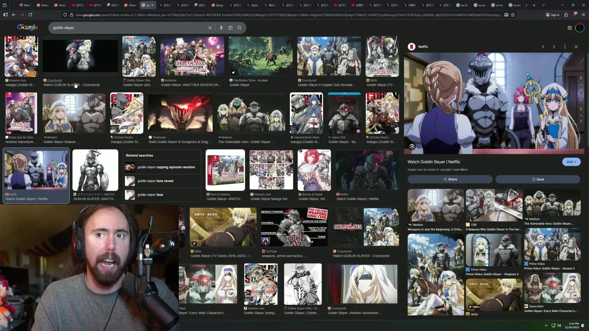Image resolution: width=589 pixels, height=331 pixels.
Task: Open the preview panel three-dot menu
Action: click(x=565, y=46)
